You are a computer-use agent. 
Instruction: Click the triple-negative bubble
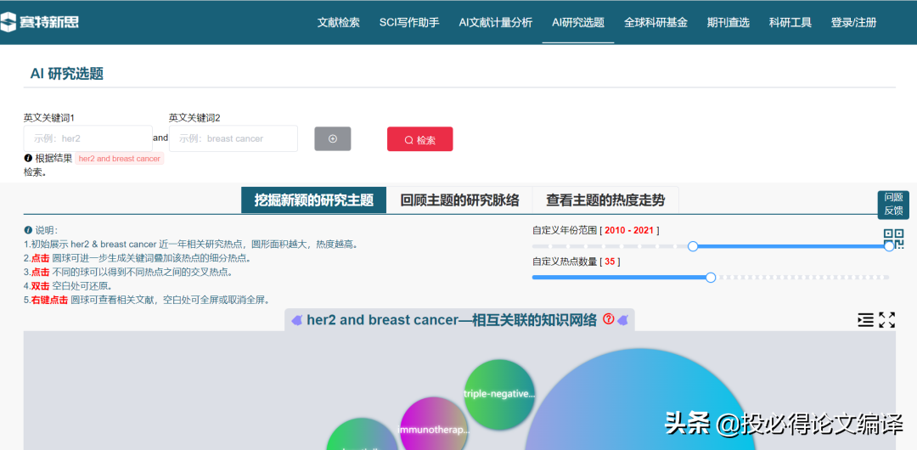499,395
